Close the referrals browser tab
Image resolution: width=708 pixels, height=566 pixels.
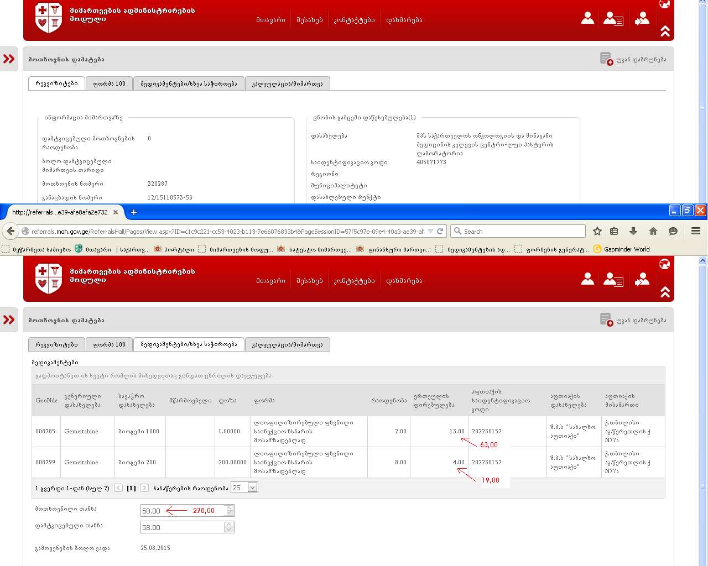116,212
